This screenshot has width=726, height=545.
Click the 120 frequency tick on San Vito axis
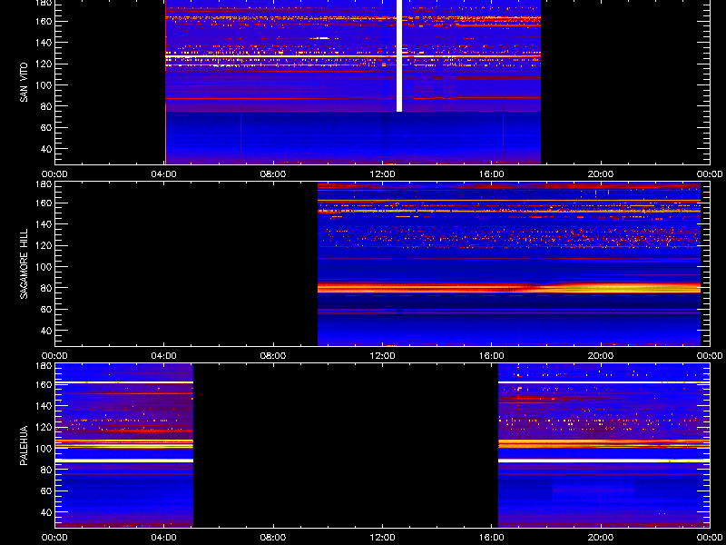click(x=44, y=64)
